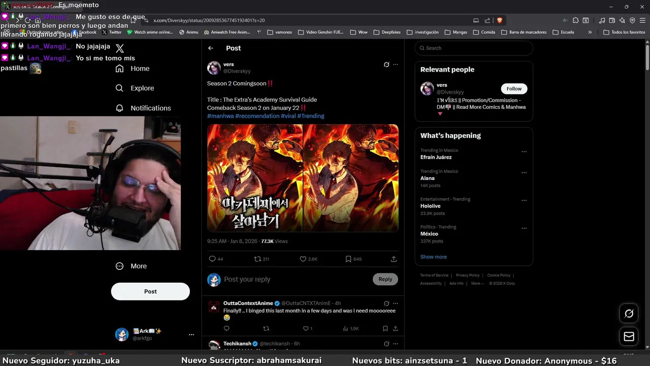Click the #manhwa hashtag
This screenshot has width=650, height=366.
click(x=220, y=116)
